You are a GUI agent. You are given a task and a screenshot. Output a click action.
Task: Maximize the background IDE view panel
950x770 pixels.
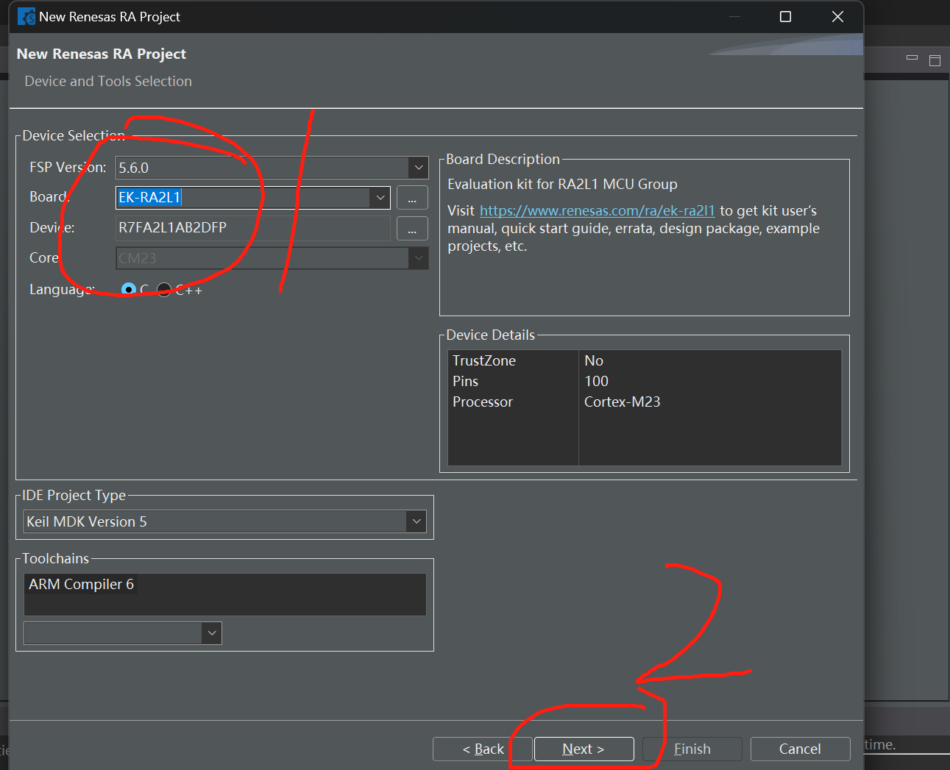[935, 60]
